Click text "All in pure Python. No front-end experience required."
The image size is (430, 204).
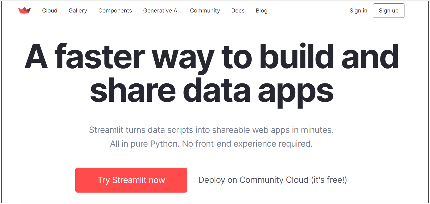[211, 144]
